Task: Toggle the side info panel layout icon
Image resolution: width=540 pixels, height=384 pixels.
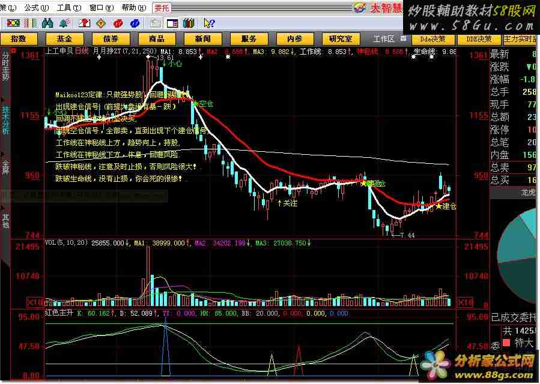Action: [172, 23]
